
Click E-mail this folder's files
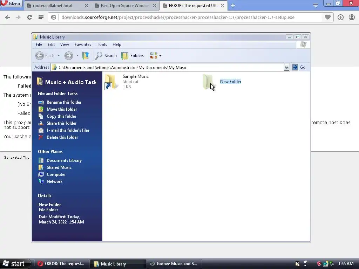click(x=68, y=130)
